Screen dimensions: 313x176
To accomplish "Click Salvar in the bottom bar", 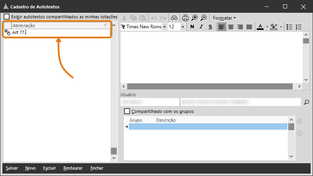I will click(x=12, y=168).
